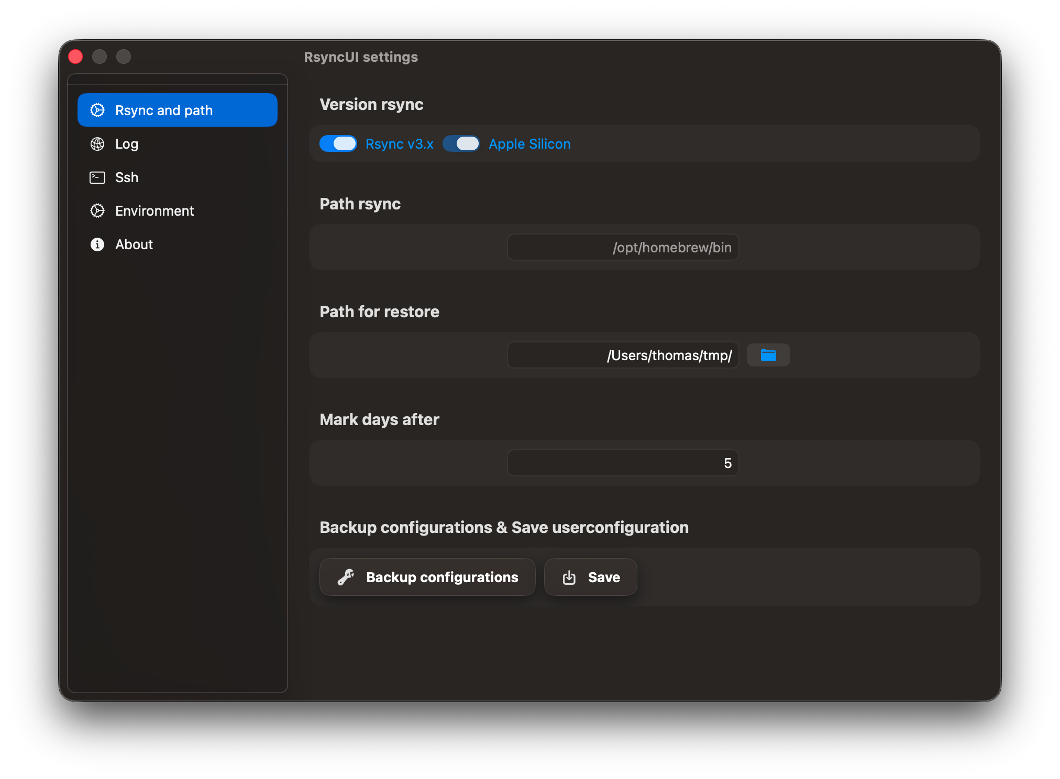This screenshot has width=1060, height=779.
Task: Close the RsyncUI settings window
Action: pyautogui.click(x=76, y=57)
